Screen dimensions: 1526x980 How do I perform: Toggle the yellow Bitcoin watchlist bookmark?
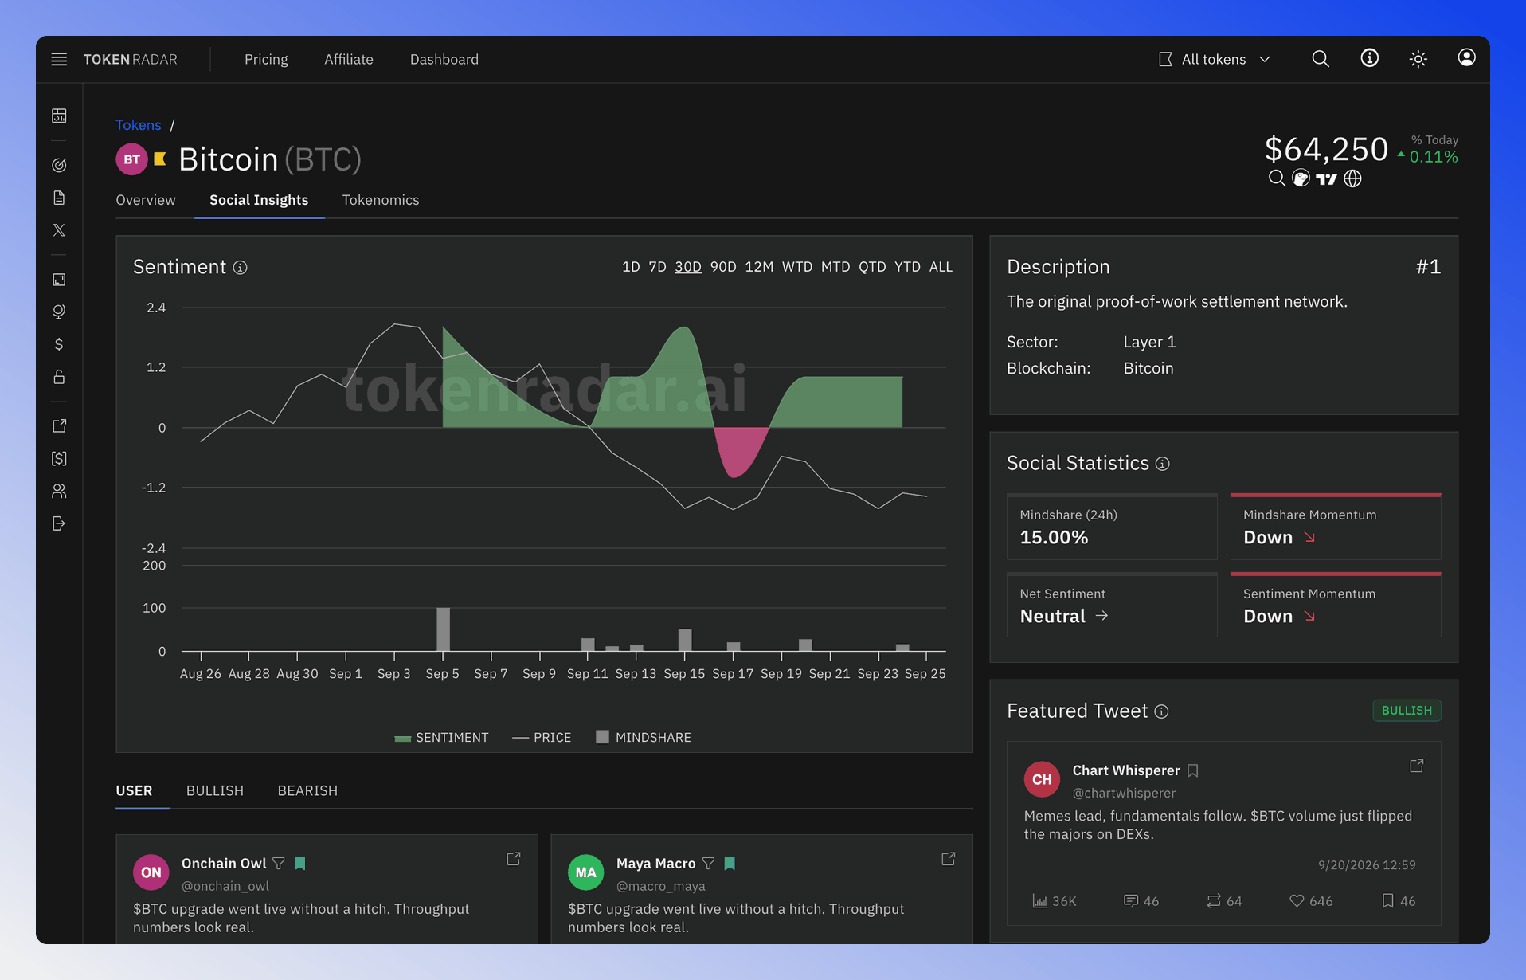coord(160,159)
